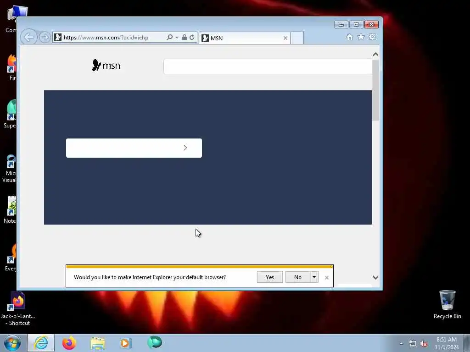Screen dimensions: 470x352
Task: Click the Forward navigation arrow
Action: [x=45, y=38]
